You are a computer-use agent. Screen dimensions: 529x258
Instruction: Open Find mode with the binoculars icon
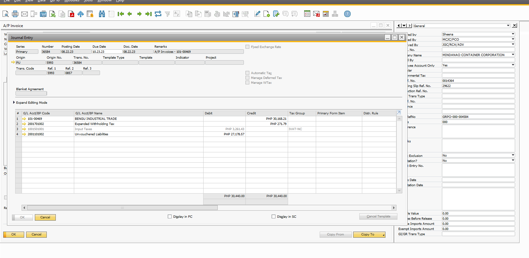coord(102,14)
